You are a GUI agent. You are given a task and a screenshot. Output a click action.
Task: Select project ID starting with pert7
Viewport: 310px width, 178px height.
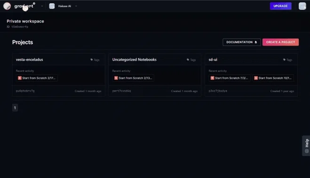point(121,91)
